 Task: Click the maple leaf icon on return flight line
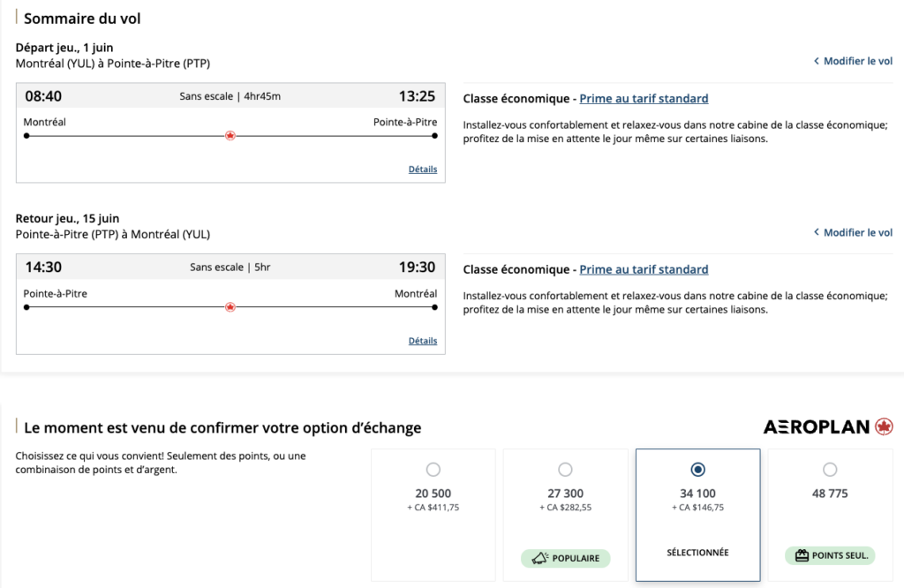230,307
